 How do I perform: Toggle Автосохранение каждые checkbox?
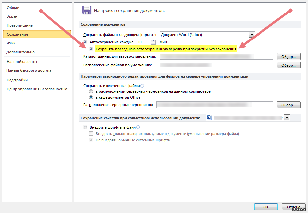(x=85, y=42)
